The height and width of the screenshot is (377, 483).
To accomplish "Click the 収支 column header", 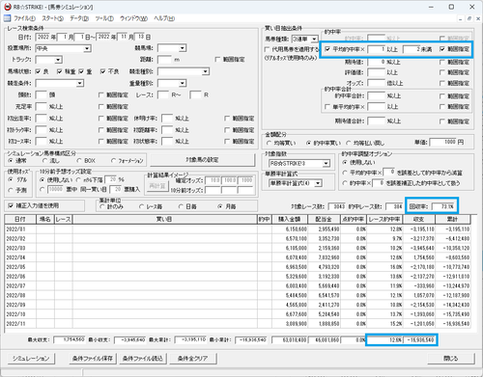I will tap(418, 219).
